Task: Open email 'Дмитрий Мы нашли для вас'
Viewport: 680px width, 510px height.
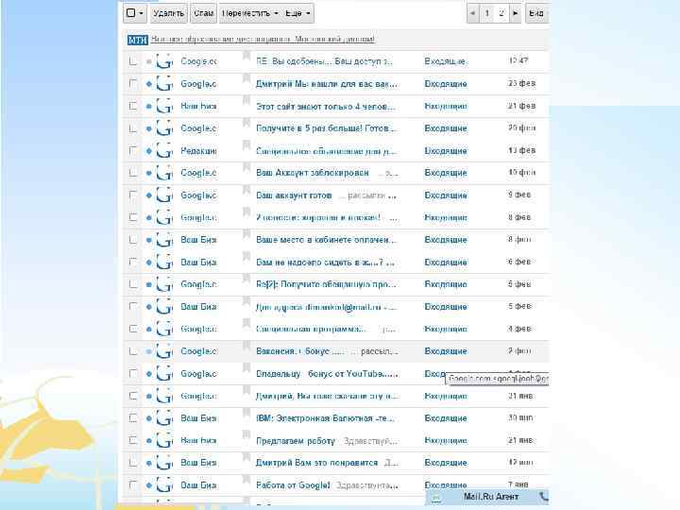Action: pyautogui.click(x=326, y=83)
